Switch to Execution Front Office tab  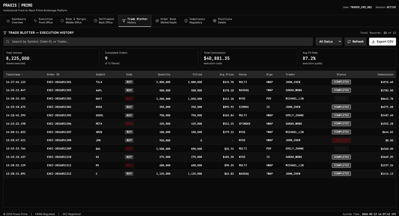[43, 21]
